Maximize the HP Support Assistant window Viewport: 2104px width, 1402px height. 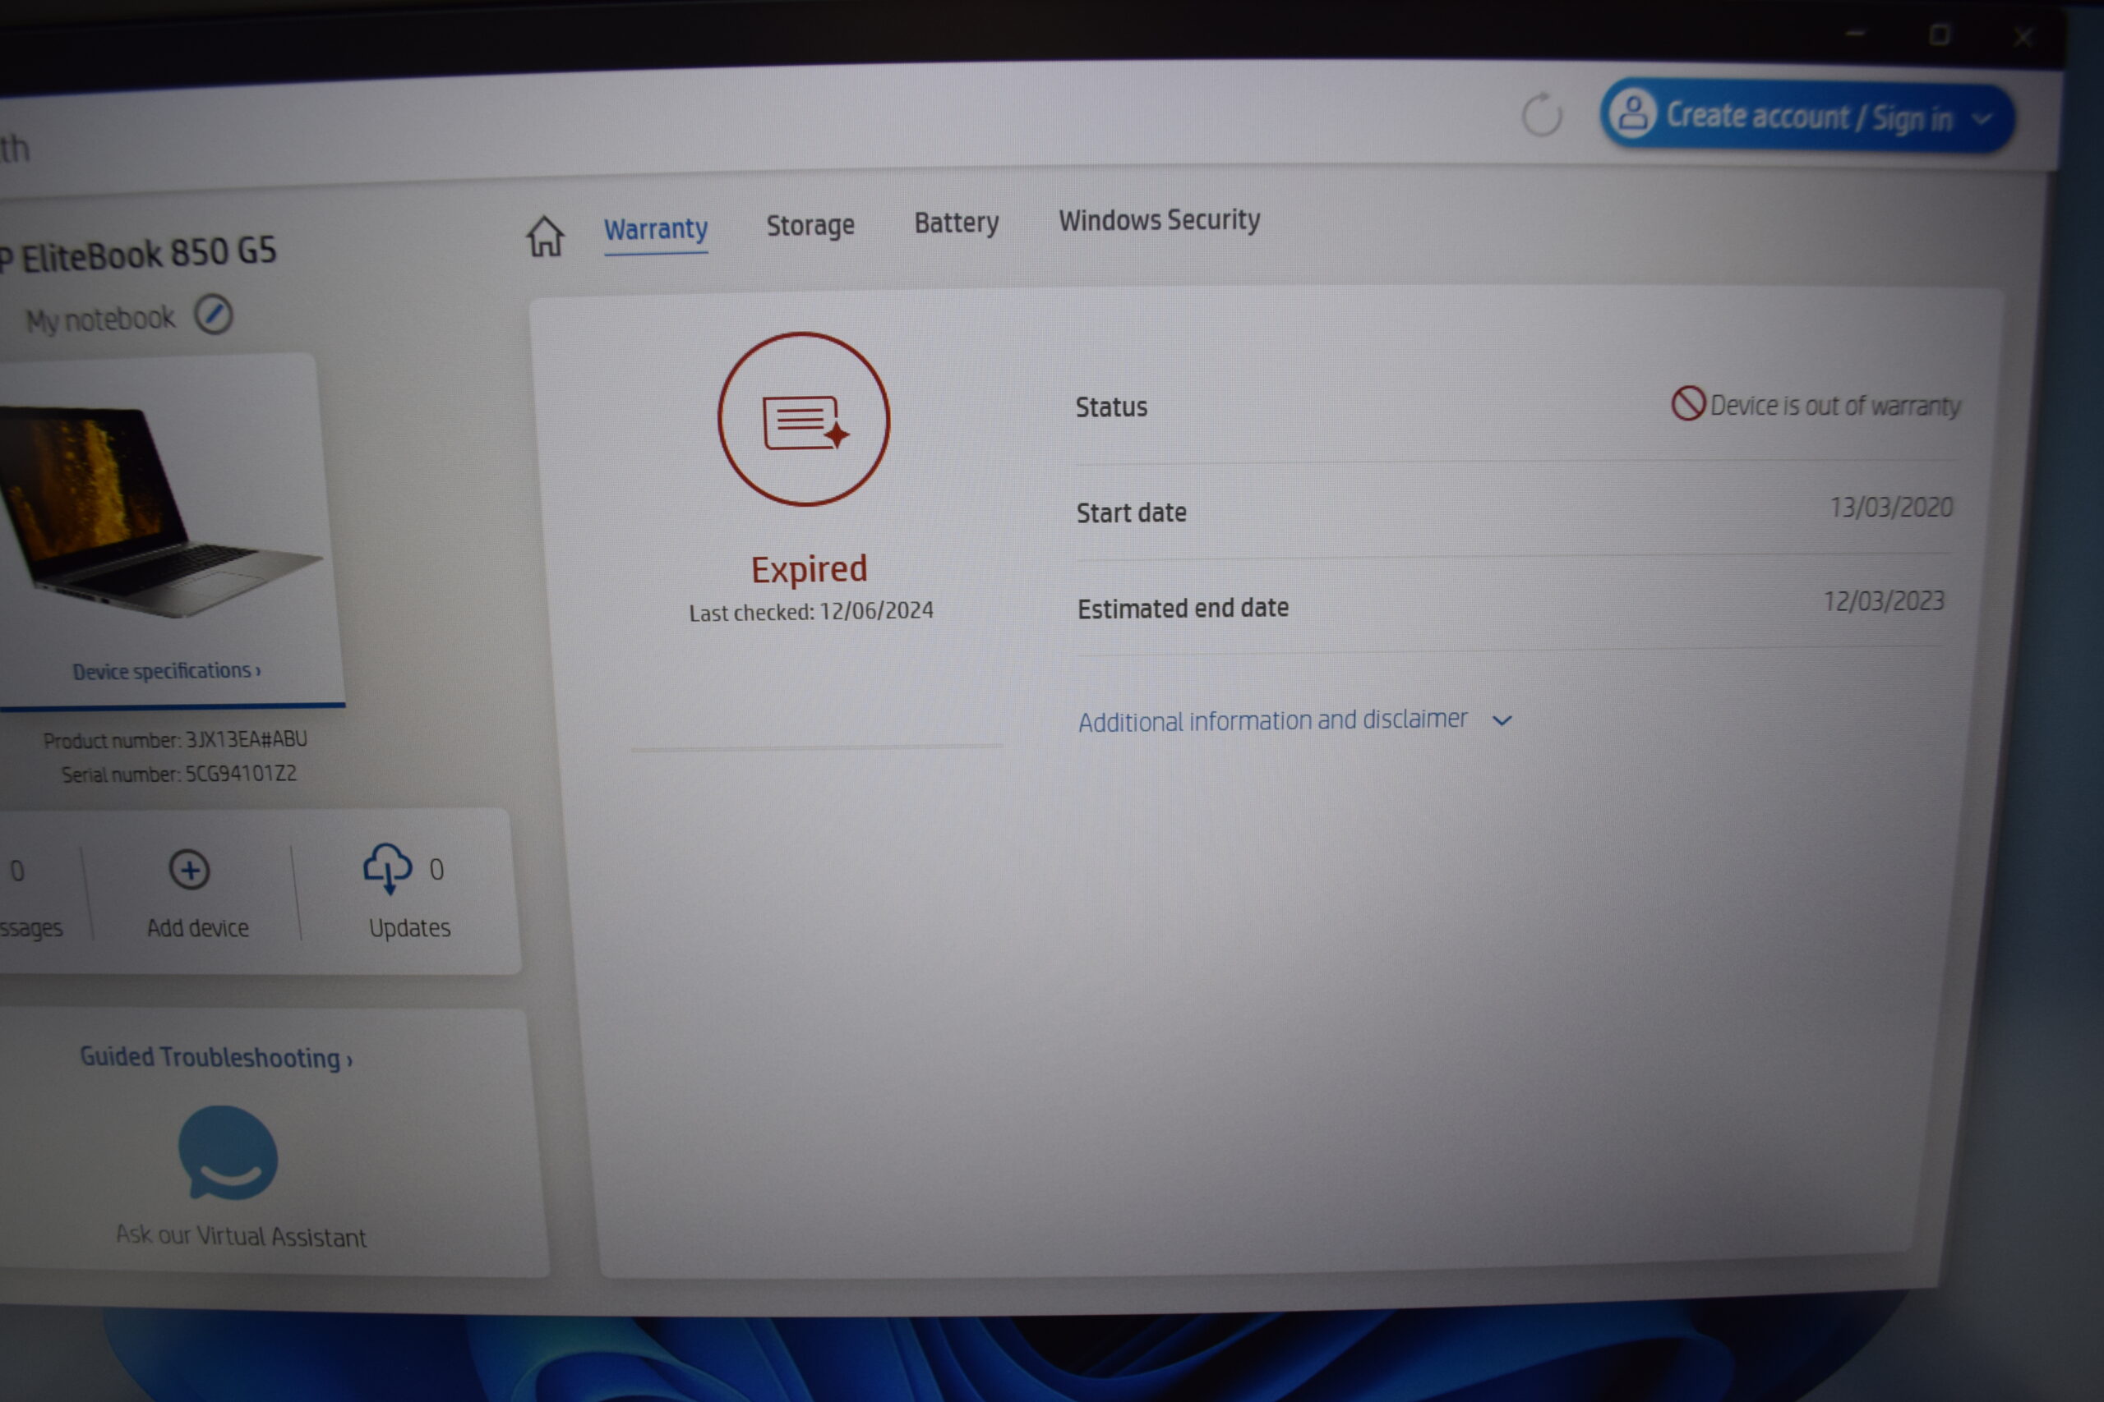[1939, 34]
